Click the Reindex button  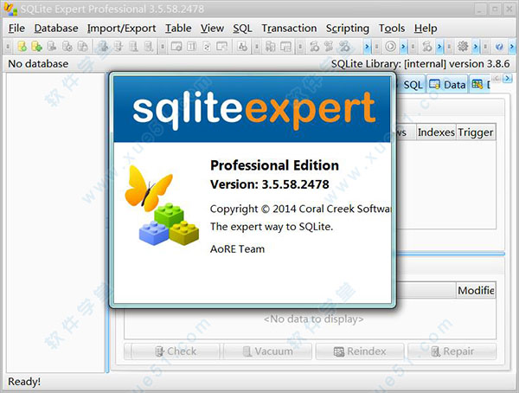pyautogui.click(x=360, y=351)
